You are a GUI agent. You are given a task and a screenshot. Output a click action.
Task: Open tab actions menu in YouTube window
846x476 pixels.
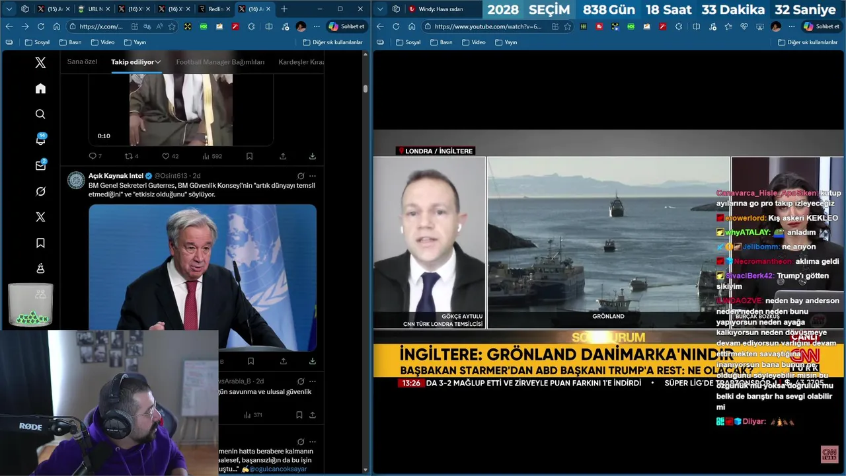pos(380,9)
